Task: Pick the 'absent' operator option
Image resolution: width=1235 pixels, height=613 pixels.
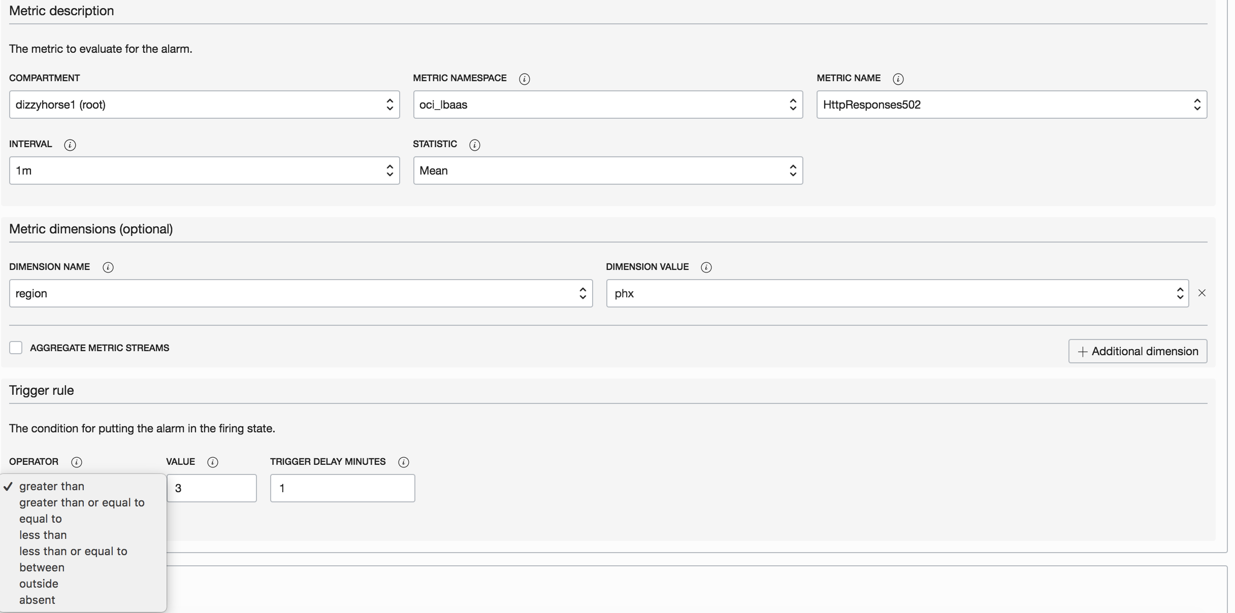Action: pyautogui.click(x=37, y=600)
